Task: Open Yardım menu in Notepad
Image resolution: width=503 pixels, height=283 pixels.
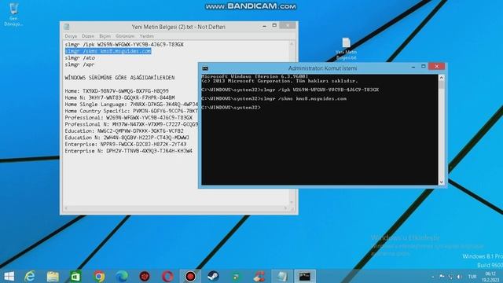Action: pos(147,36)
